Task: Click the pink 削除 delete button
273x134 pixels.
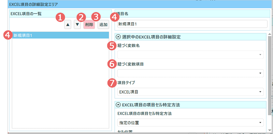Action: pyautogui.click(x=89, y=25)
